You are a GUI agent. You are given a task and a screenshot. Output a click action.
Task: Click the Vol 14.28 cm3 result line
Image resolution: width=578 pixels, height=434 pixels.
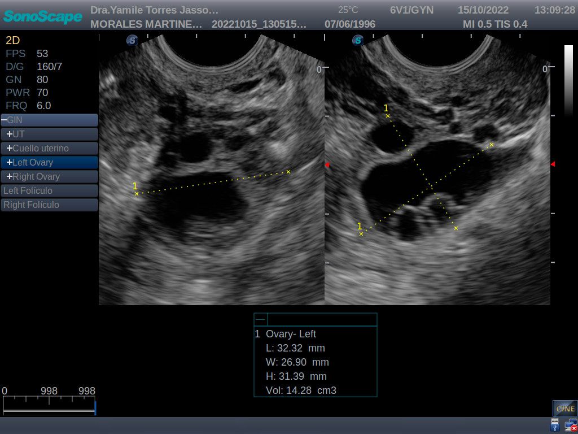[301, 390]
